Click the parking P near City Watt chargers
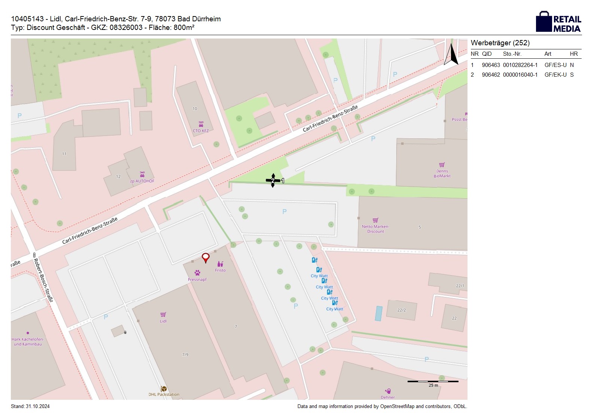Viewport: 594px width, 420px height. tap(296, 306)
